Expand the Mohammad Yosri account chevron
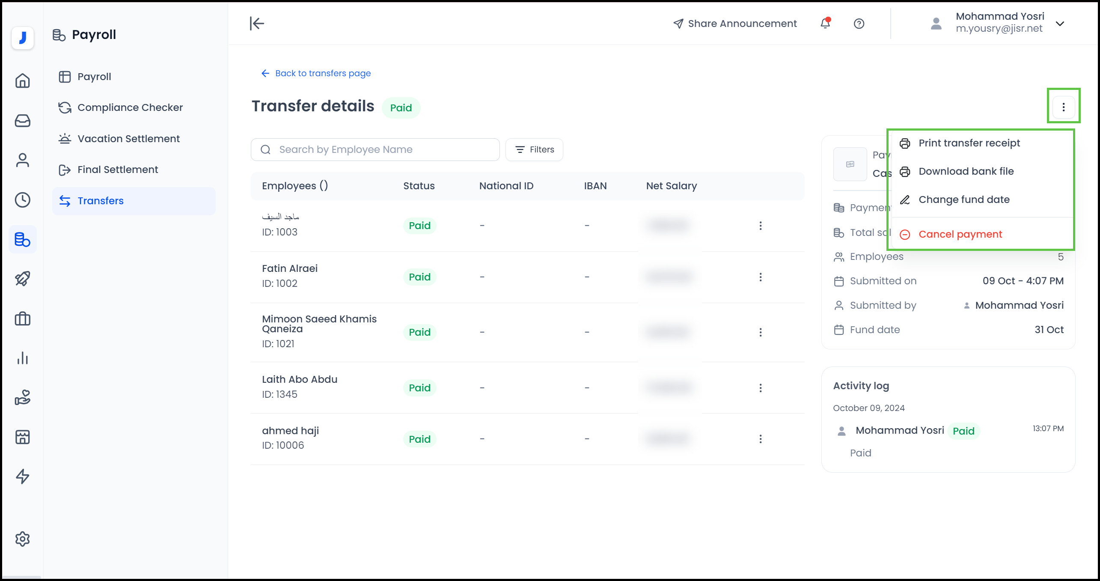1100x581 pixels. pos(1060,24)
